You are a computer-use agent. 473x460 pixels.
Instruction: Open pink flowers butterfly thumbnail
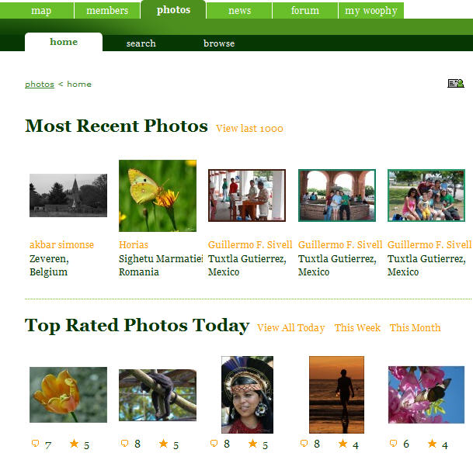[426, 395]
